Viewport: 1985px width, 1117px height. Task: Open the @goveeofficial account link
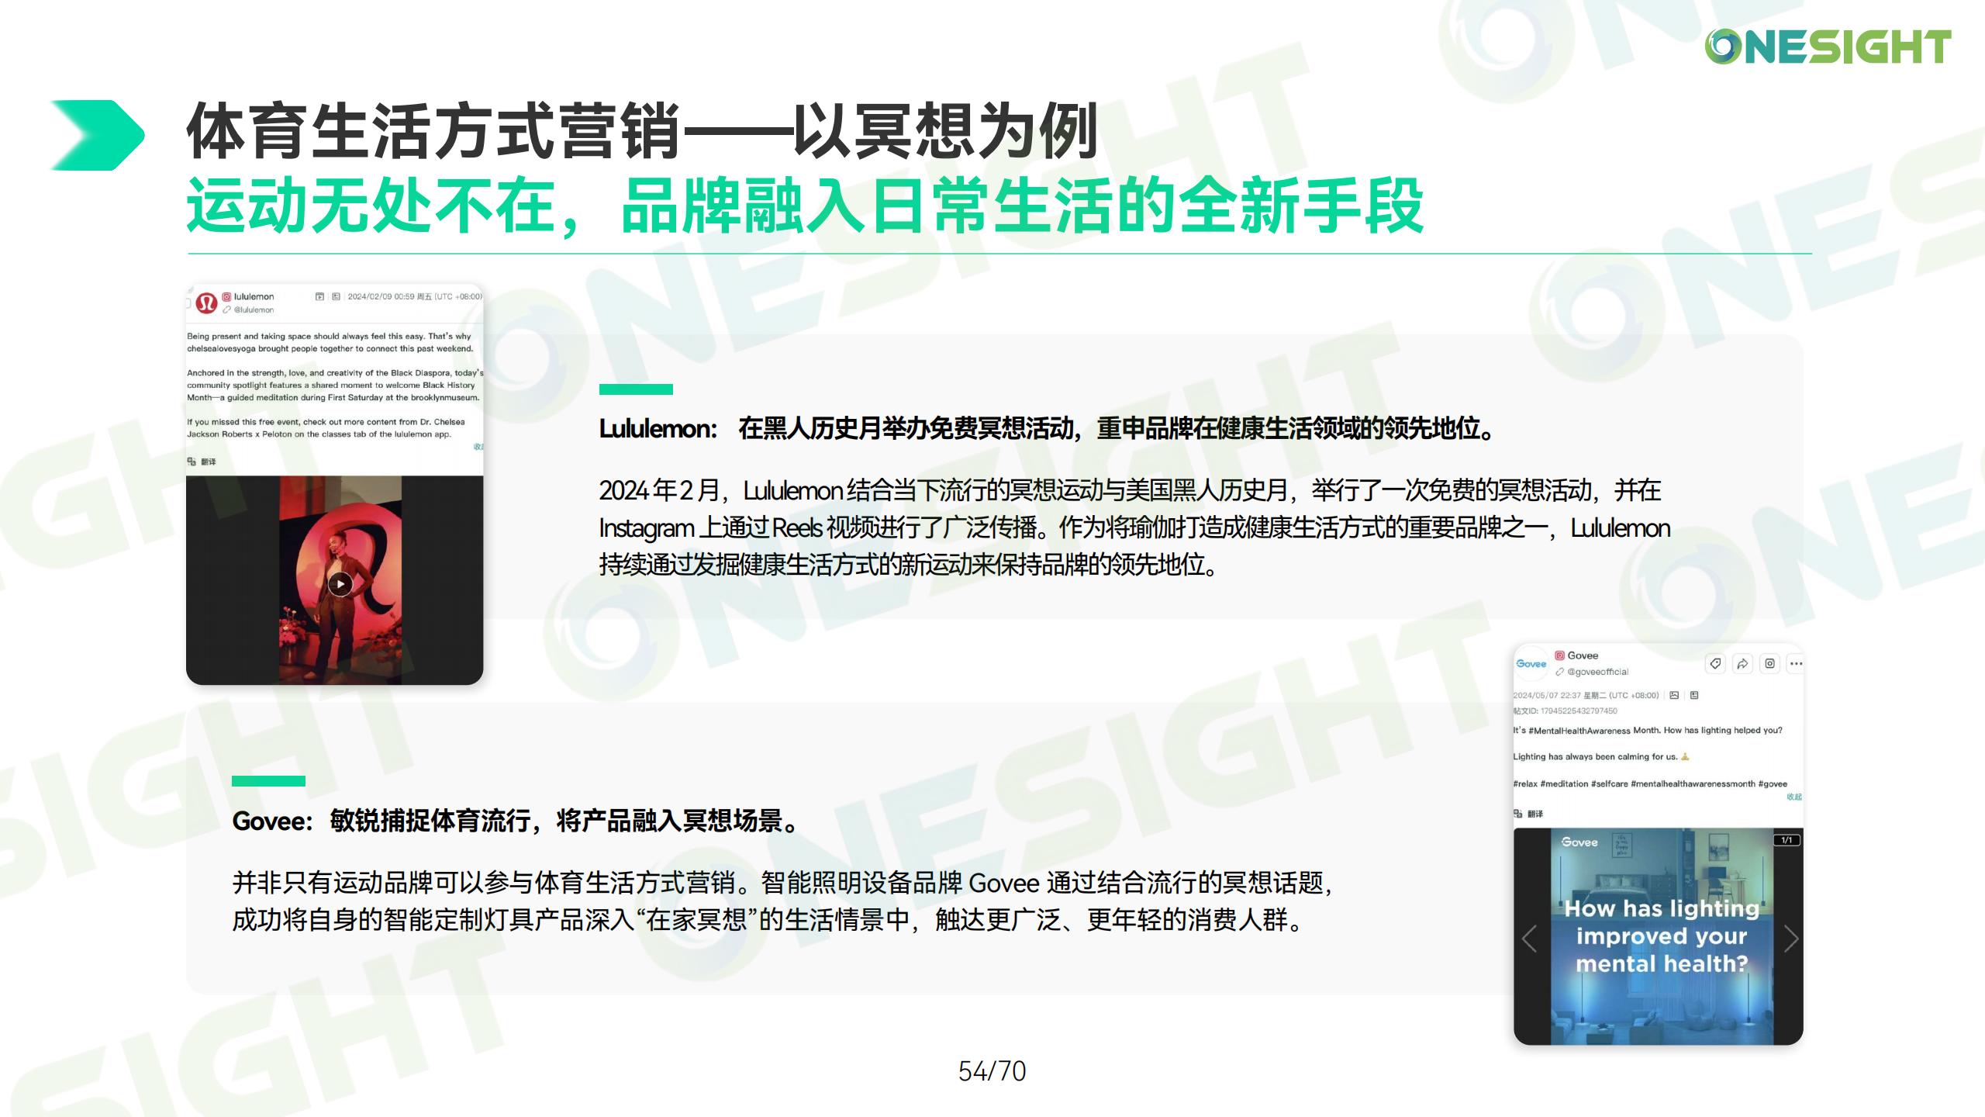point(1597,672)
